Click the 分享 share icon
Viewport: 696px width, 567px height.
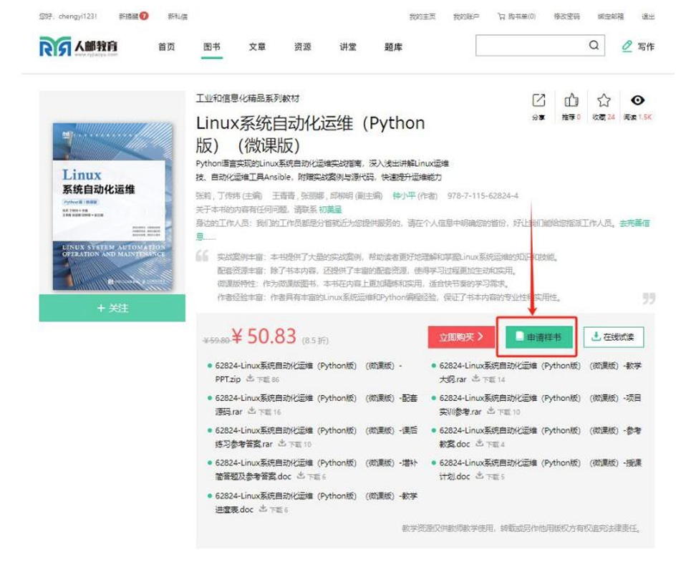(538, 101)
